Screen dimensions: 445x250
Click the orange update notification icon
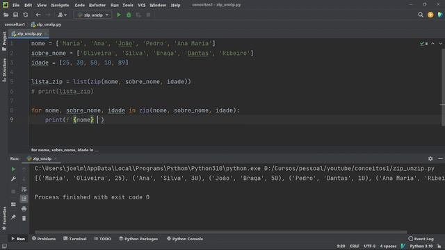coord(430,15)
